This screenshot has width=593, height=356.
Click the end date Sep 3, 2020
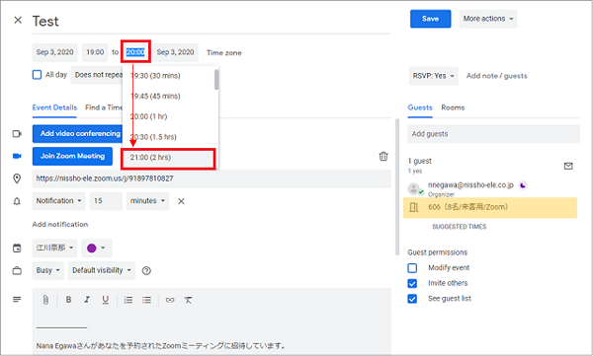(176, 52)
